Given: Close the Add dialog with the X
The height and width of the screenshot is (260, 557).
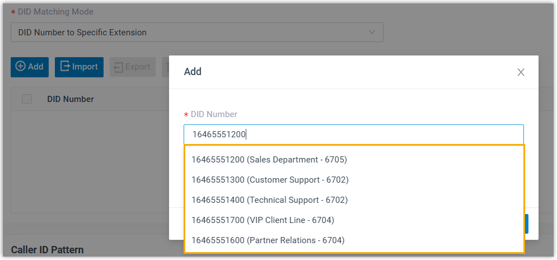Looking at the screenshot, I should (x=521, y=72).
